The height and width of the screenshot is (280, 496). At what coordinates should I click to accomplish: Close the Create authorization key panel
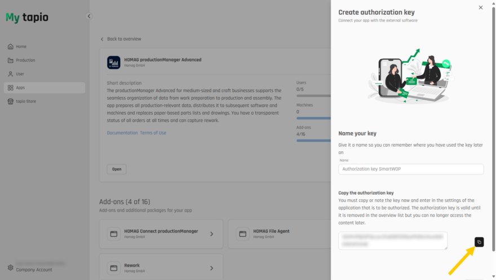480,7
